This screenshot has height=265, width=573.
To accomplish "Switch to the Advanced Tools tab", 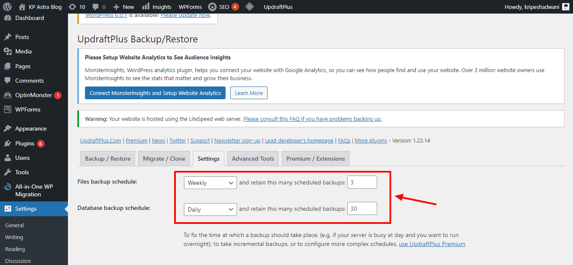I will pyautogui.click(x=253, y=159).
